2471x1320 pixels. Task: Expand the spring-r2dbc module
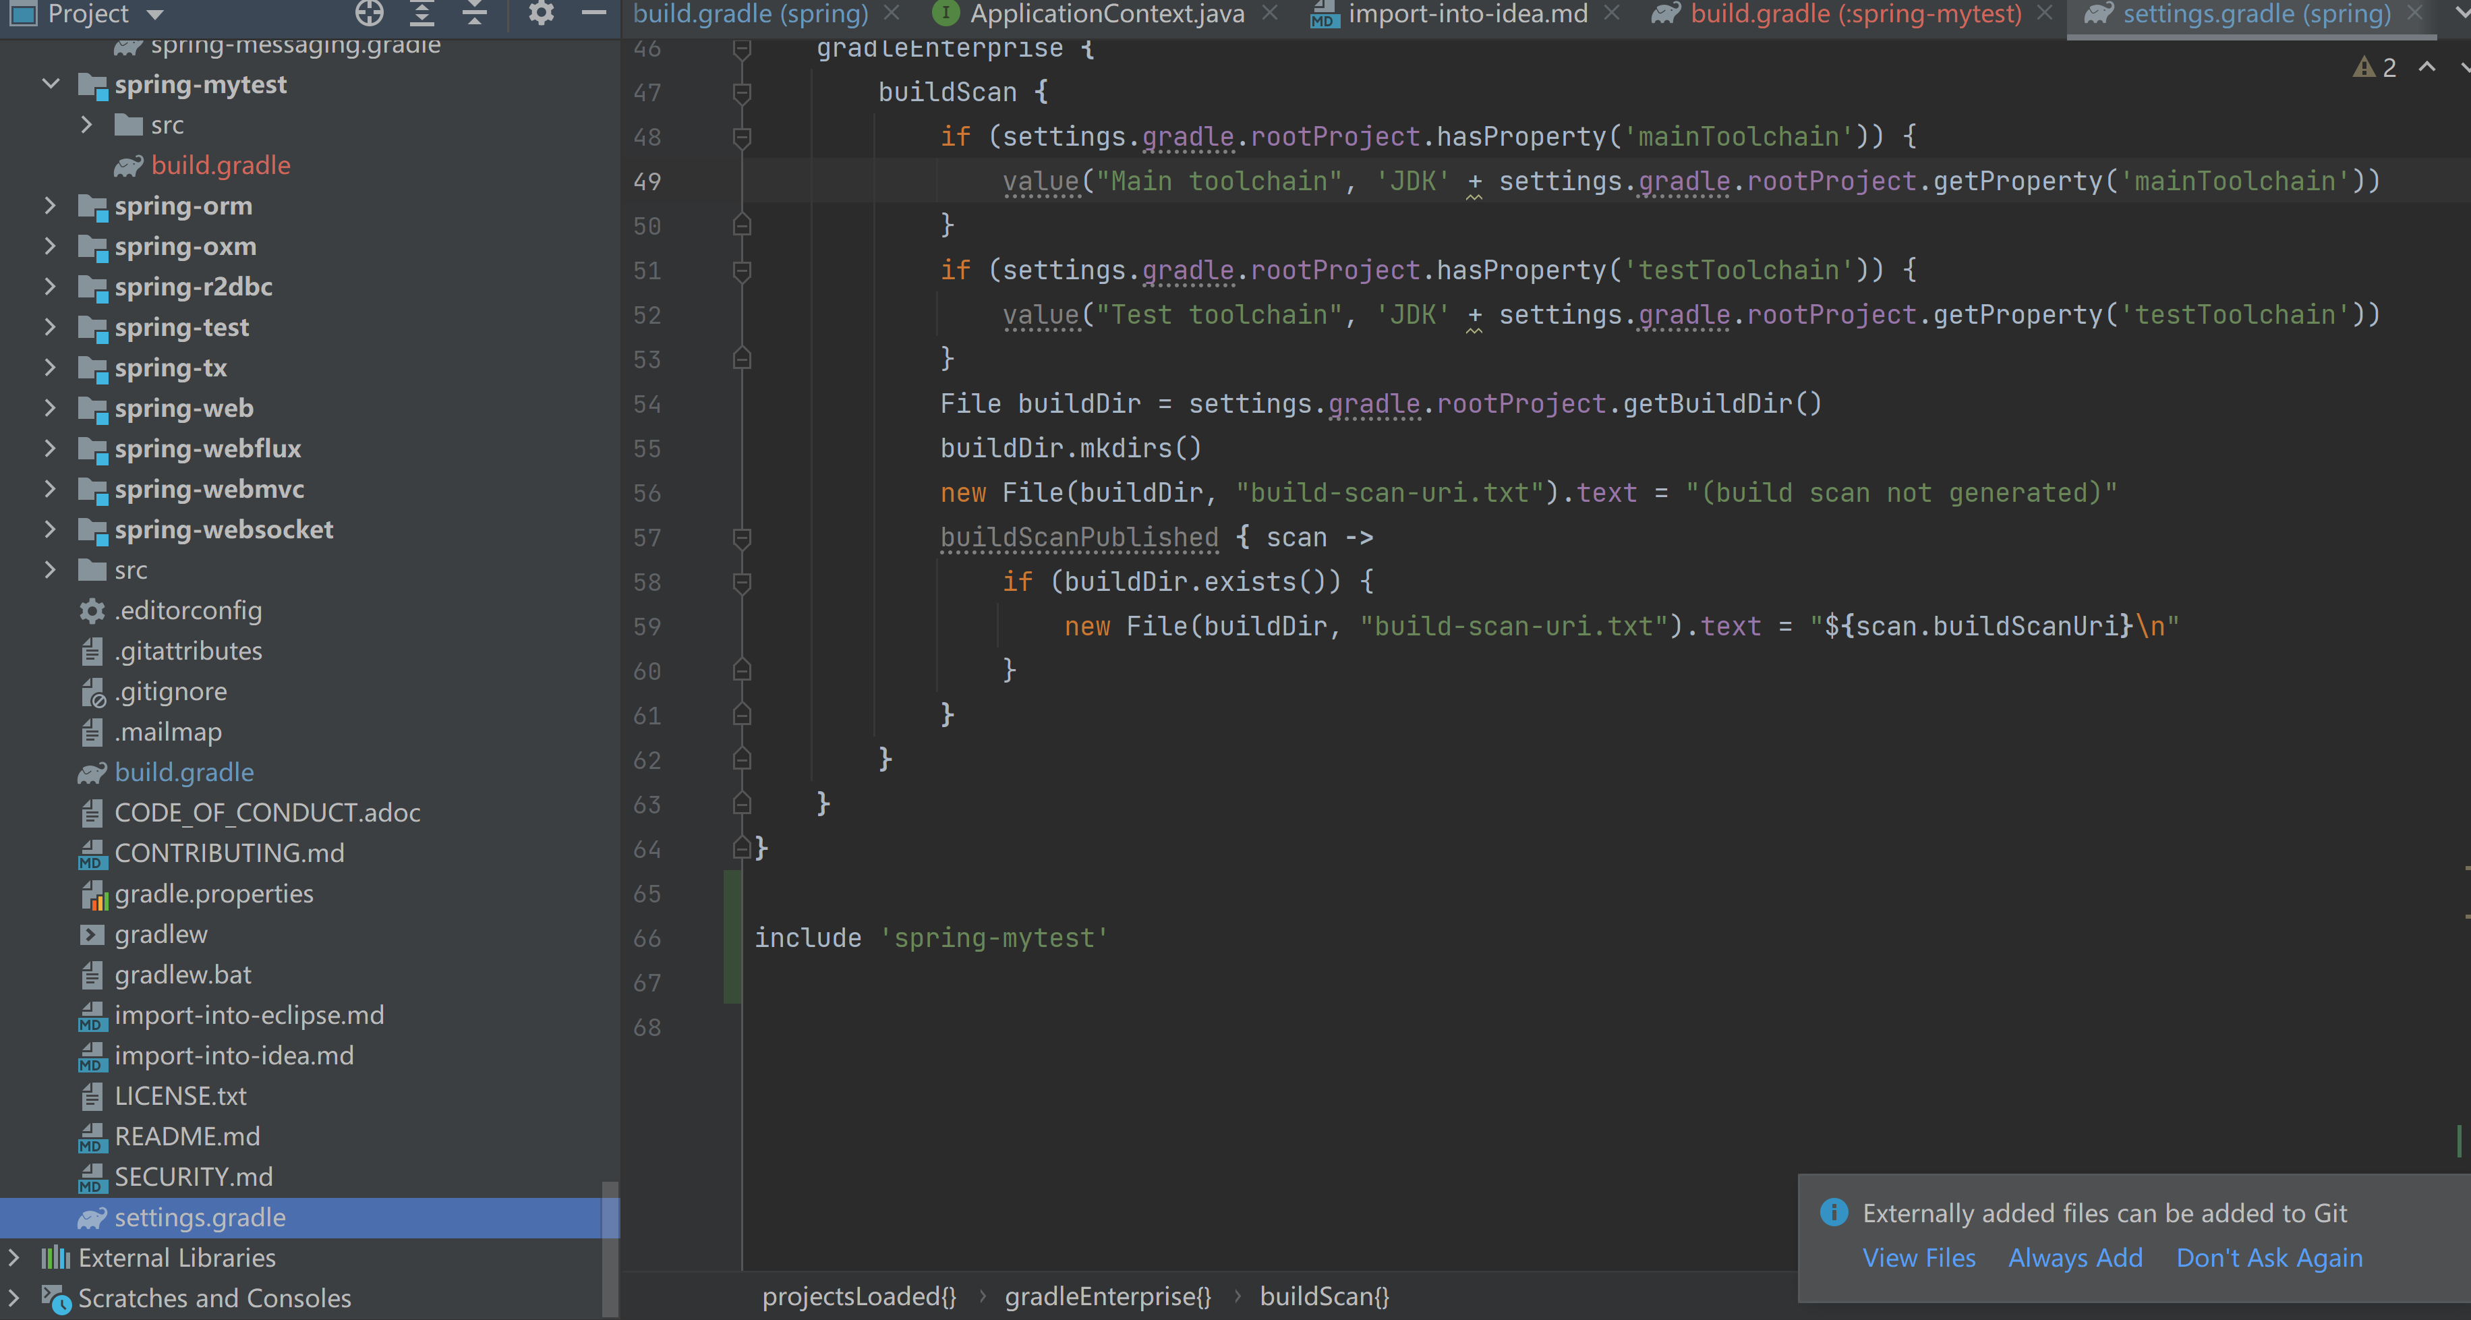51,286
